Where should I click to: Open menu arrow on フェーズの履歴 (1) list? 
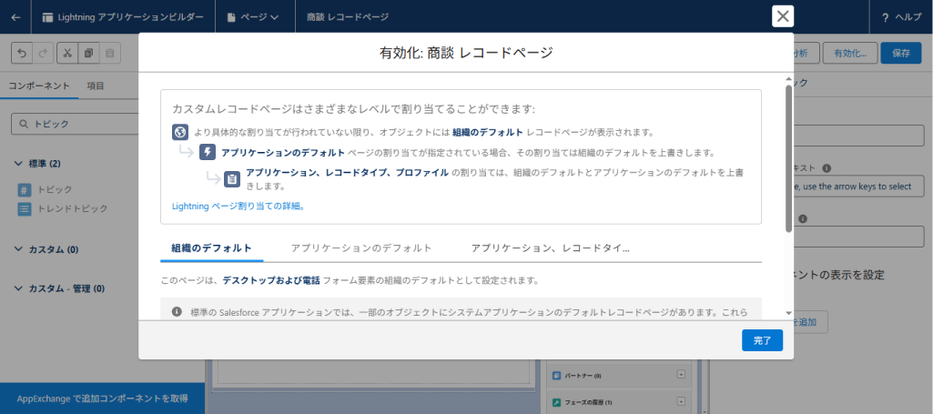pyautogui.click(x=681, y=402)
